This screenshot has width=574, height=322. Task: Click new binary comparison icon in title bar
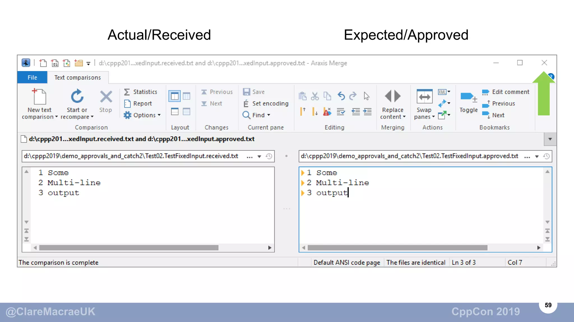tap(55, 63)
